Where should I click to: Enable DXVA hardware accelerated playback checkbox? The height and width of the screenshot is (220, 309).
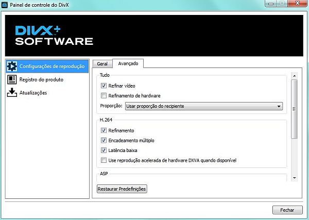[104, 160]
